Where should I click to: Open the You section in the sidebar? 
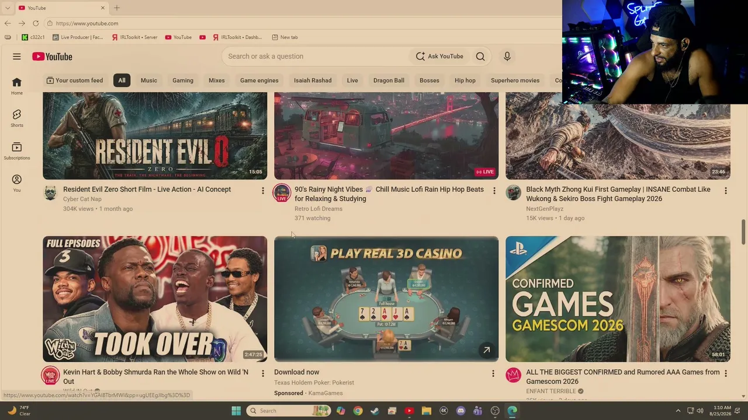click(x=17, y=183)
